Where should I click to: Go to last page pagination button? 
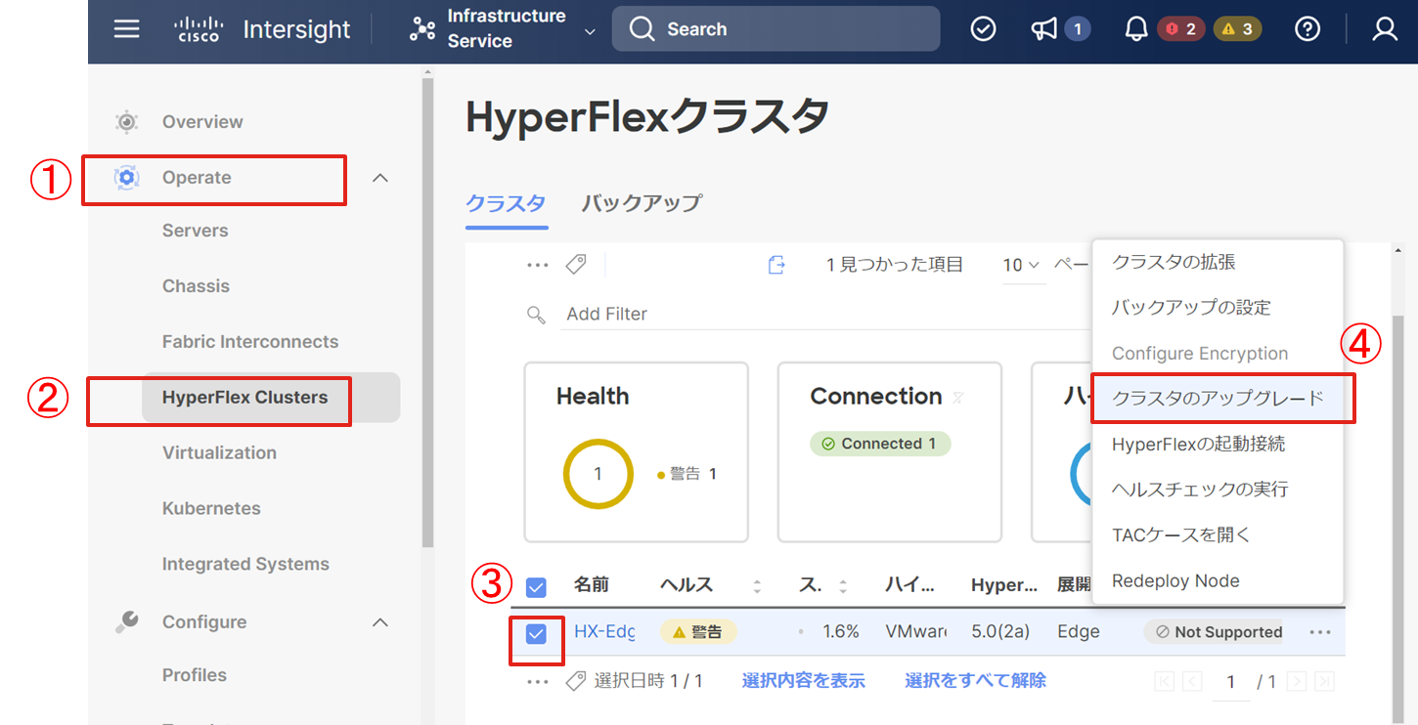1324,681
